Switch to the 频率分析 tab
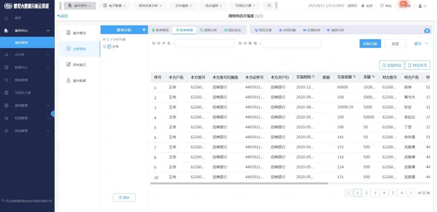Image resolution: width=437 pixels, height=212 pixels. coord(208,30)
